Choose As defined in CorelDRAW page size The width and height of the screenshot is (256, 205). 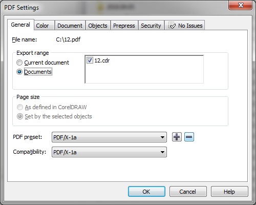click(x=20, y=107)
